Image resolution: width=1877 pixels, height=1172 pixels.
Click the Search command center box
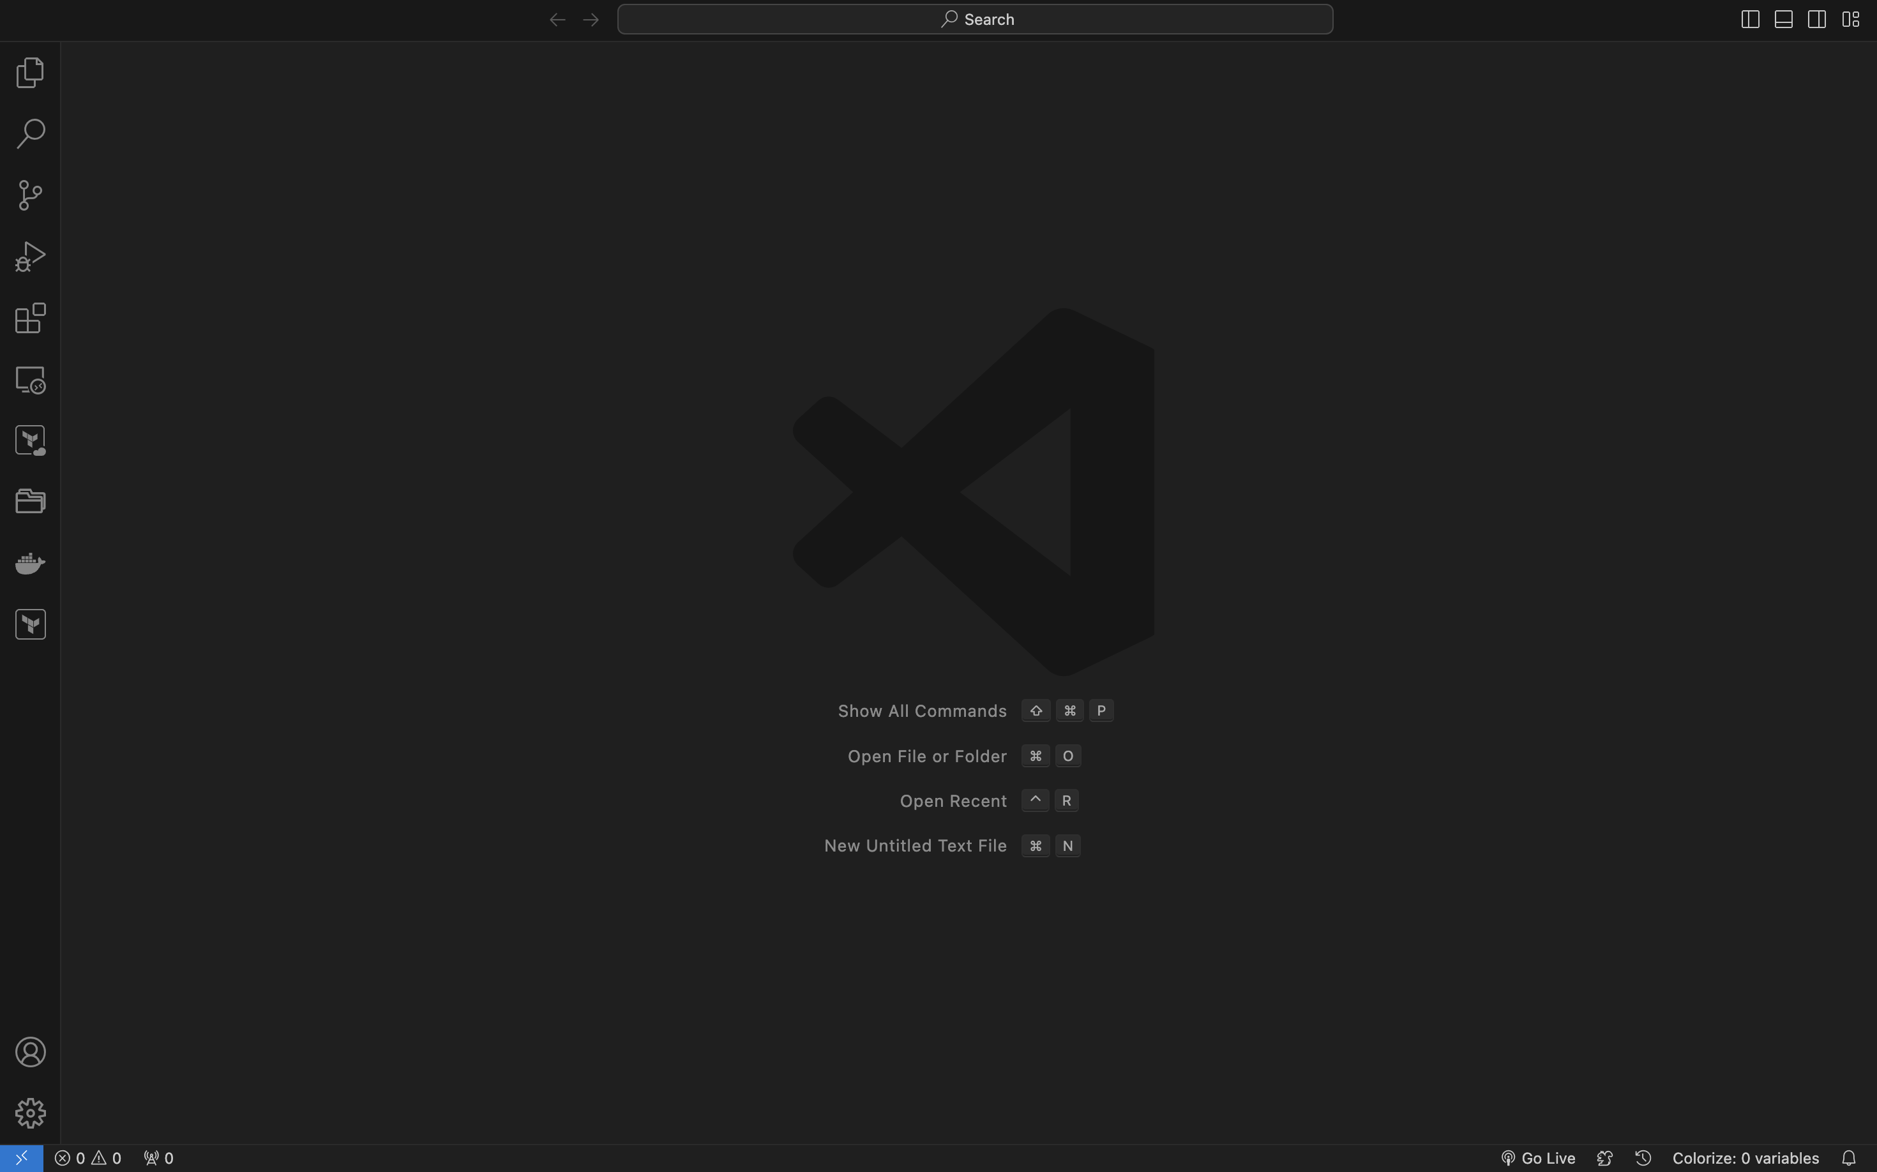click(974, 19)
